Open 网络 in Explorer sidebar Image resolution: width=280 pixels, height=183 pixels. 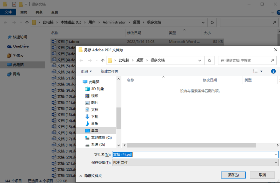16,74
